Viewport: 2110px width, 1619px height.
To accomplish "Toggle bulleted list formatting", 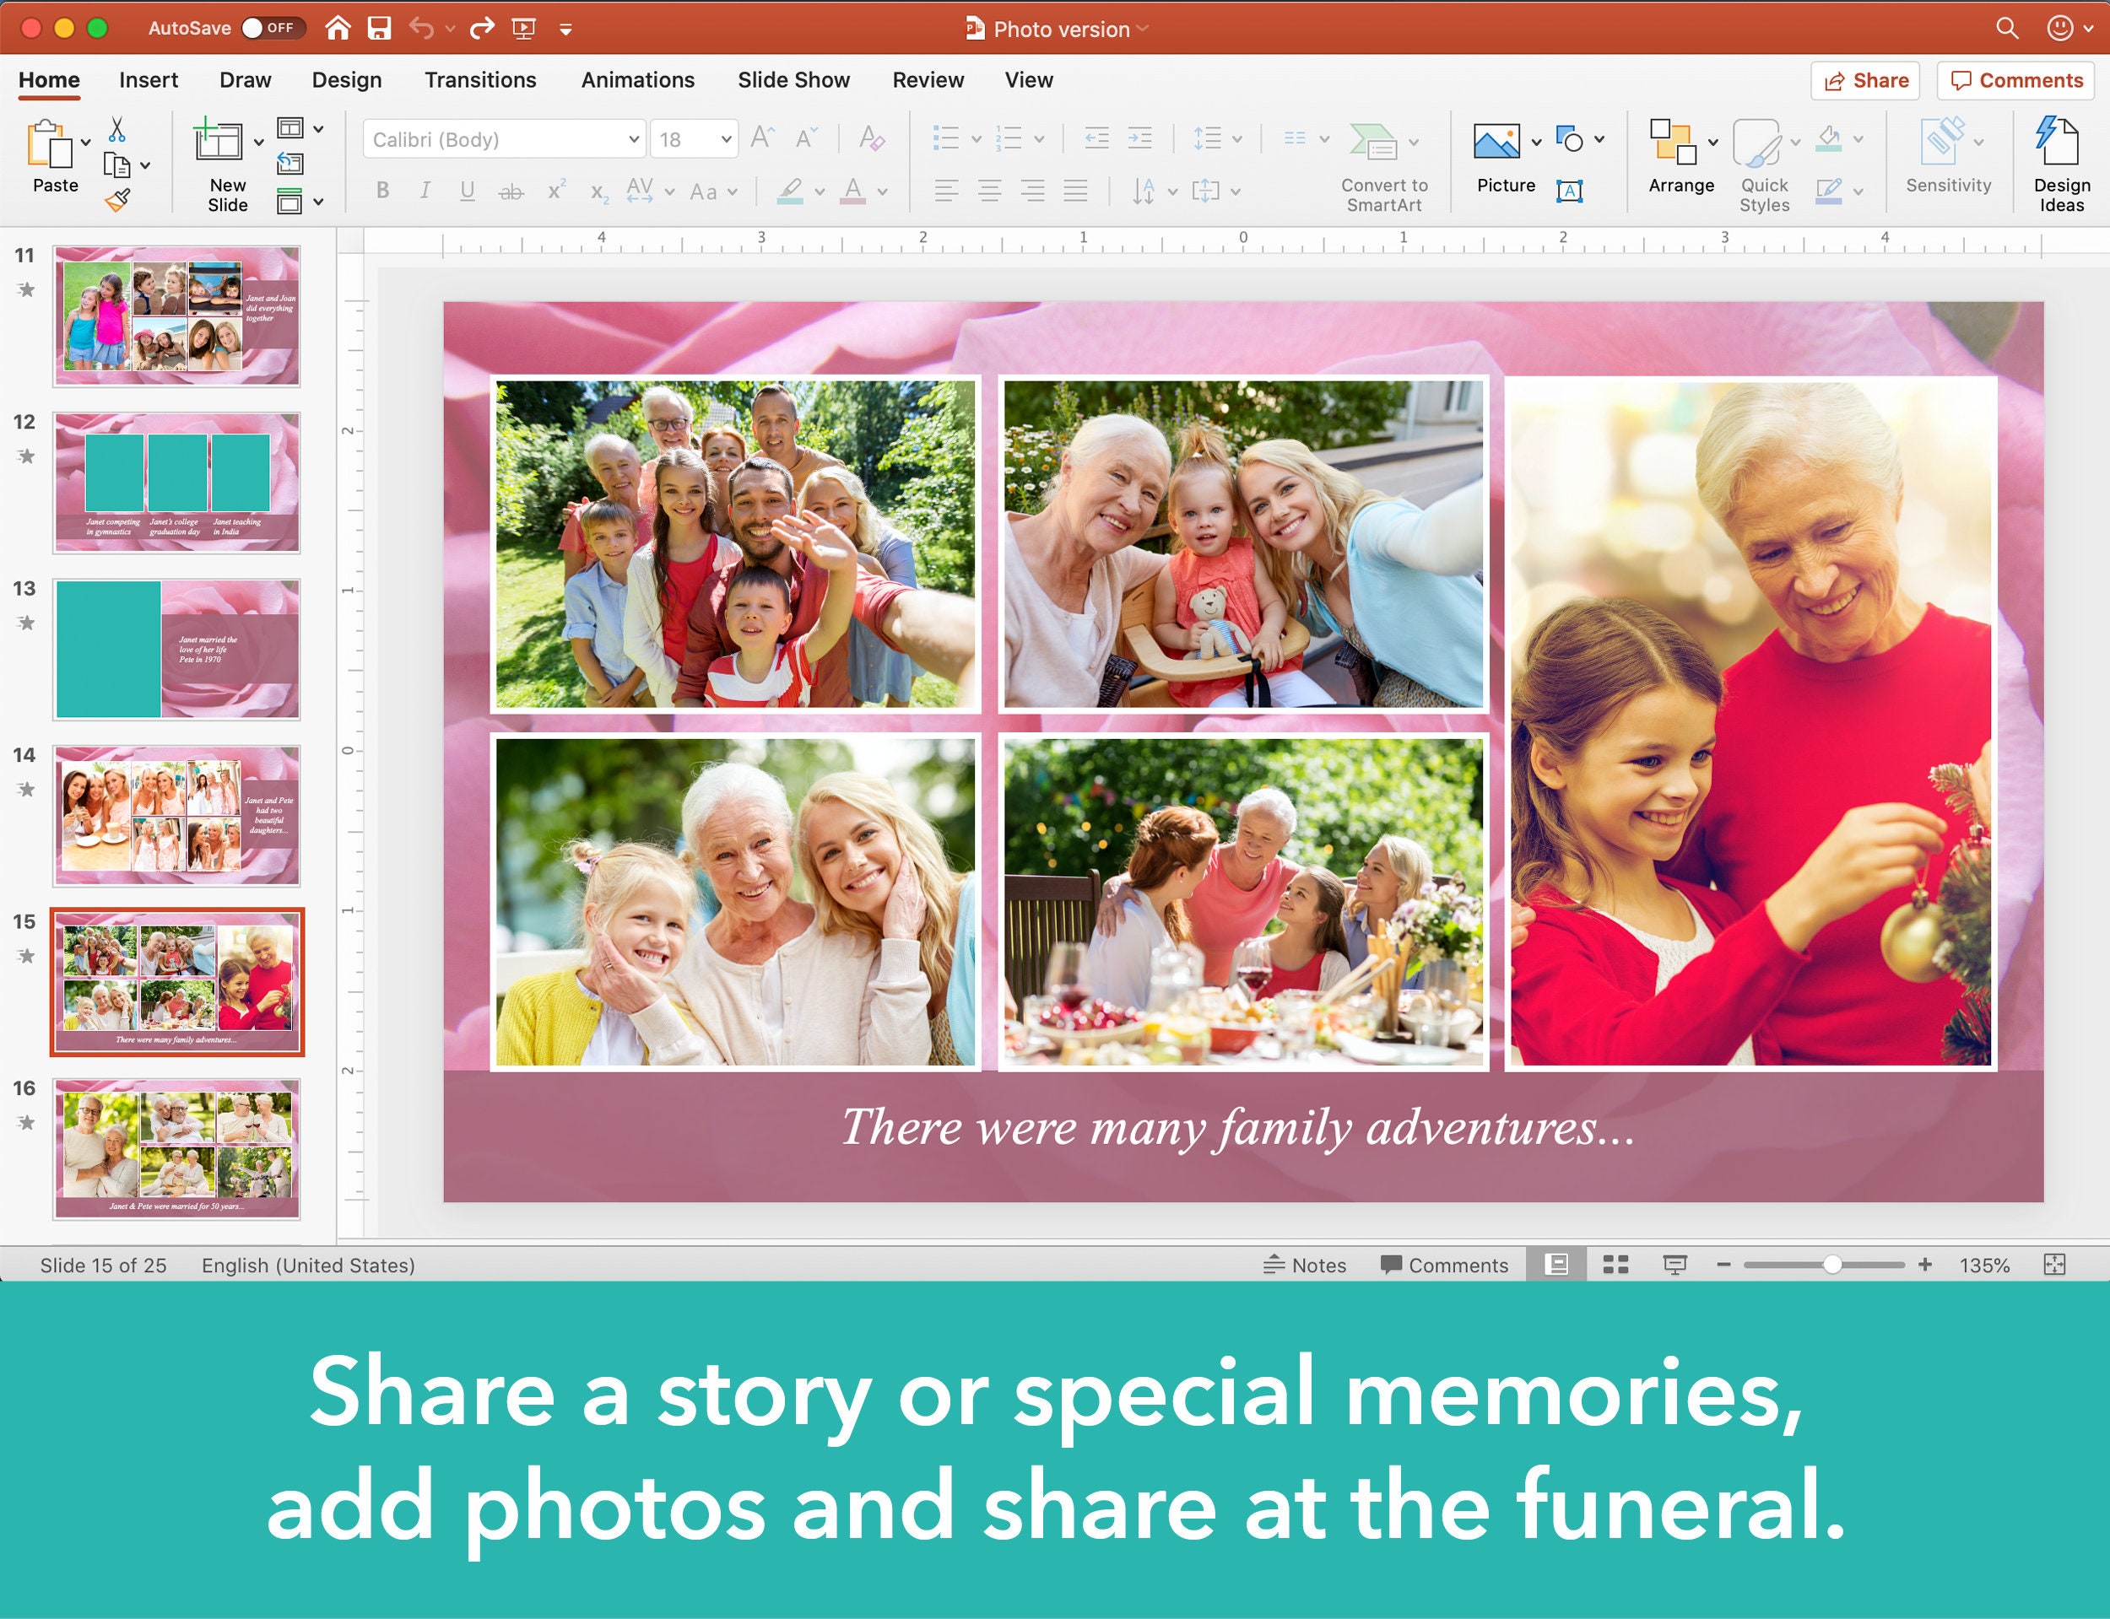I will point(948,138).
